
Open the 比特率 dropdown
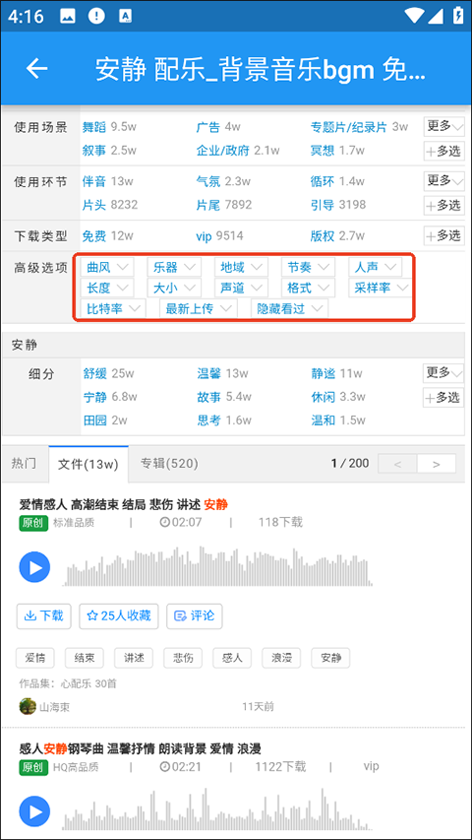[113, 308]
